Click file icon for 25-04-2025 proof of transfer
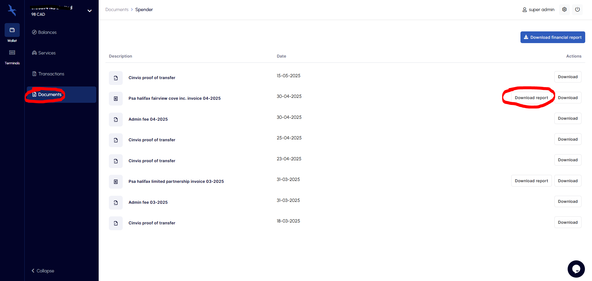The height and width of the screenshot is (281, 592). 116,140
